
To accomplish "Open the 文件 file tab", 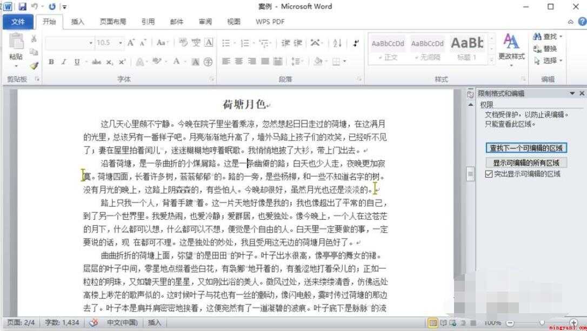I will (x=18, y=22).
